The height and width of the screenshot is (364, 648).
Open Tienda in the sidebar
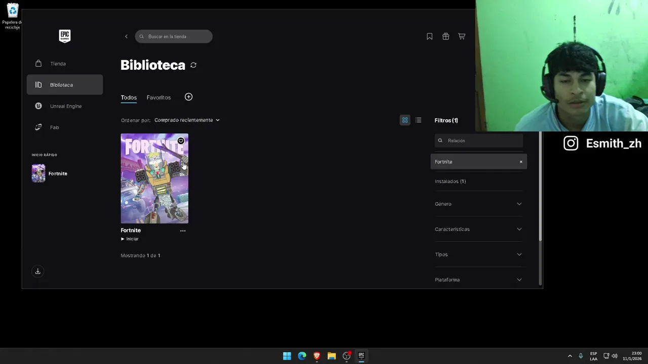point(65,64)
